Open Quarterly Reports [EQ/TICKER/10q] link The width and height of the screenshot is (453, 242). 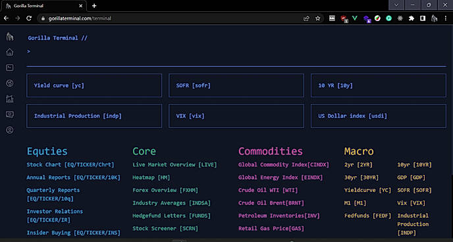click(x=53, y=195)
